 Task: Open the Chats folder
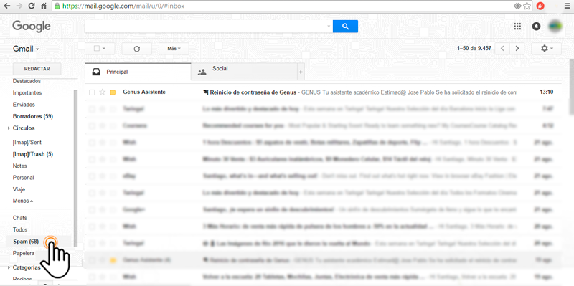[x=20, y=218]
